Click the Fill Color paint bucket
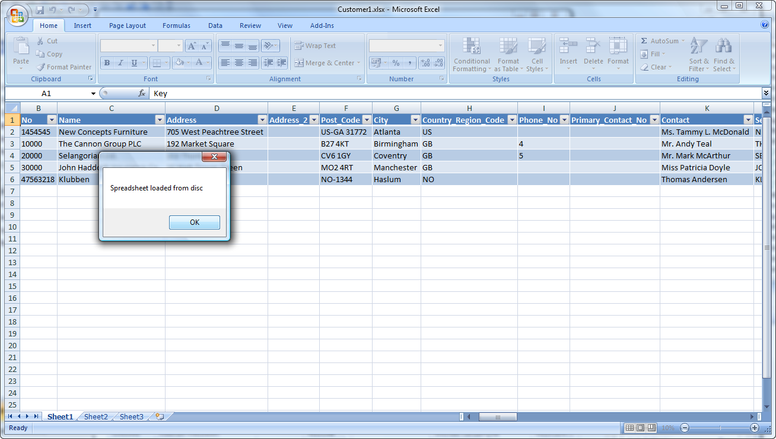 pos(178,63)
